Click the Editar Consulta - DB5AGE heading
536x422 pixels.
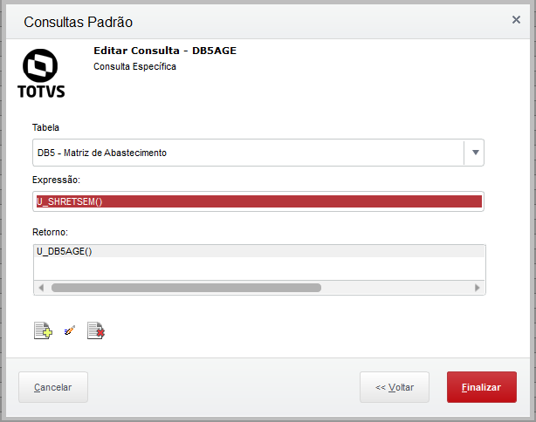click(x=165, y=51)
